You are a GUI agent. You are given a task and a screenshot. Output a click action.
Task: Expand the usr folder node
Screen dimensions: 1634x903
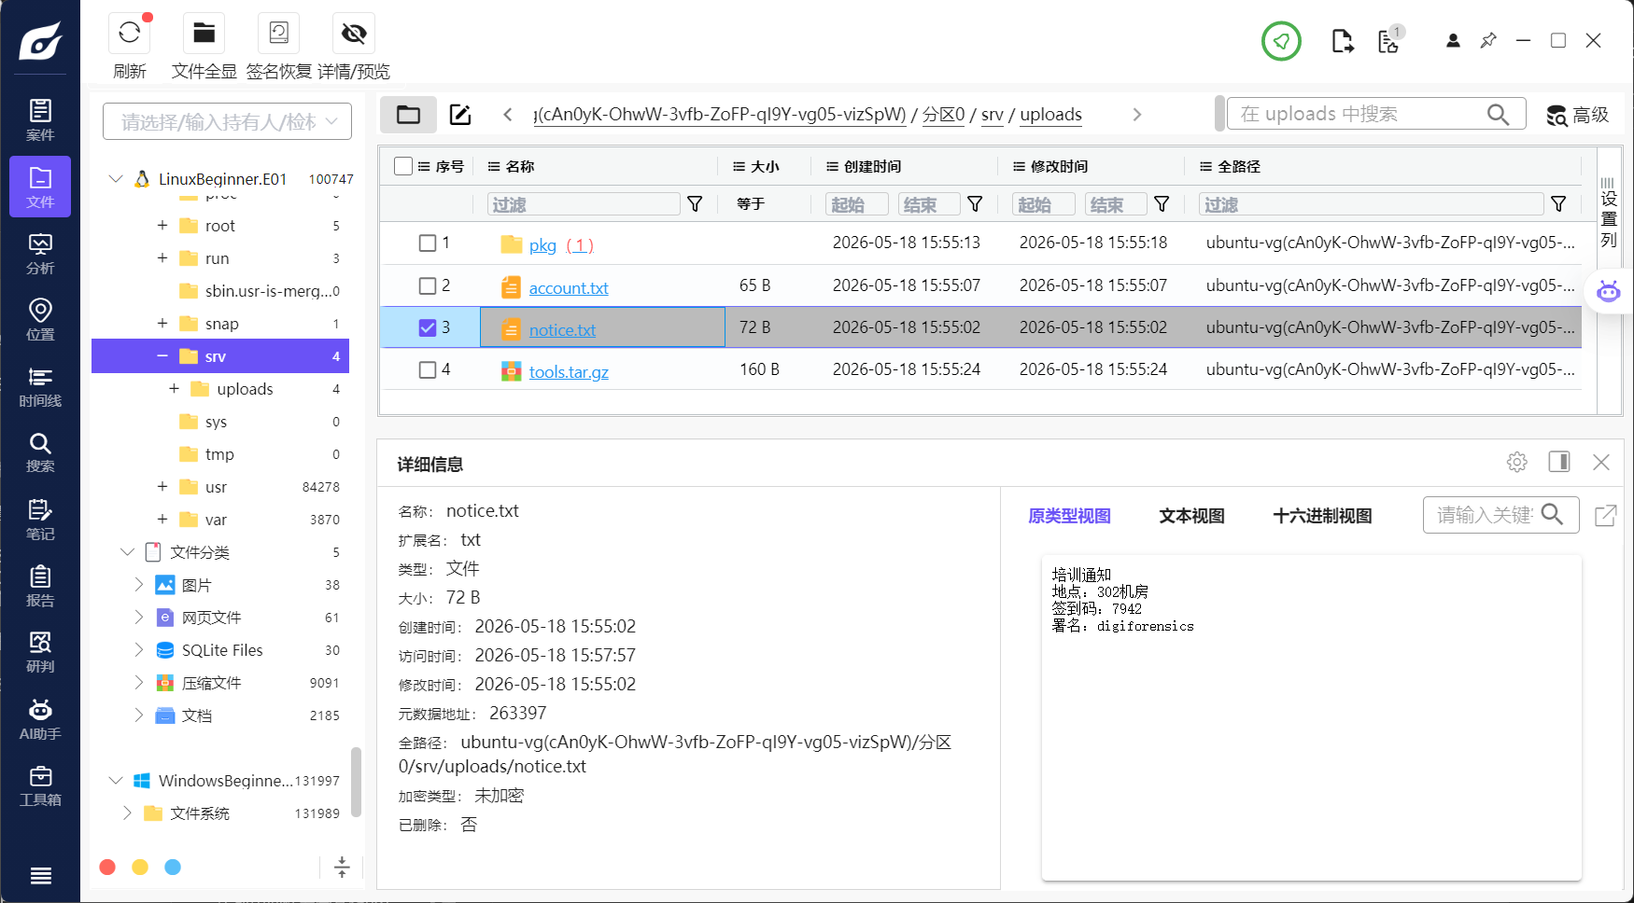point(162,486)
